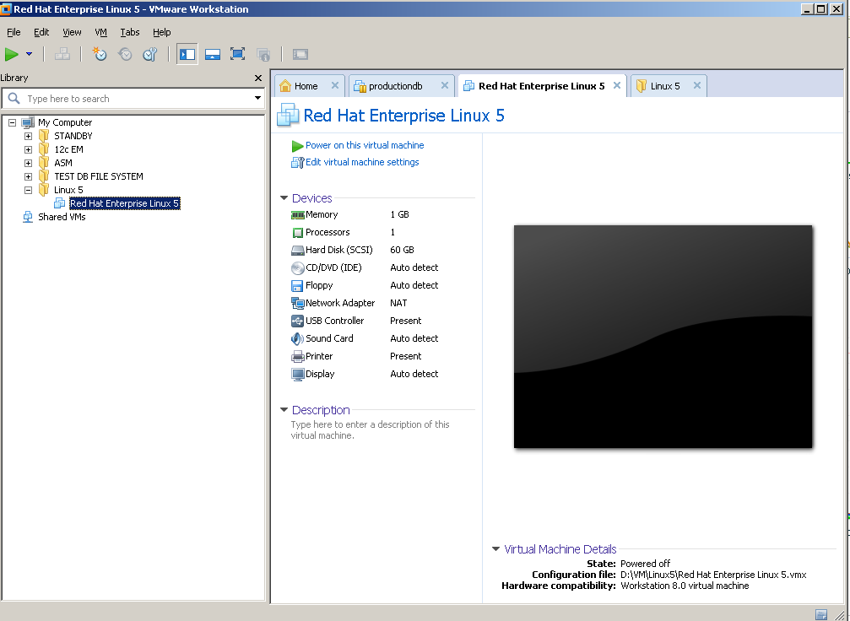Screen dimensions: 850x621
Task: Close the Red Hat Enterprise Linux 5 tab
Action: click(x=617, y=85)
